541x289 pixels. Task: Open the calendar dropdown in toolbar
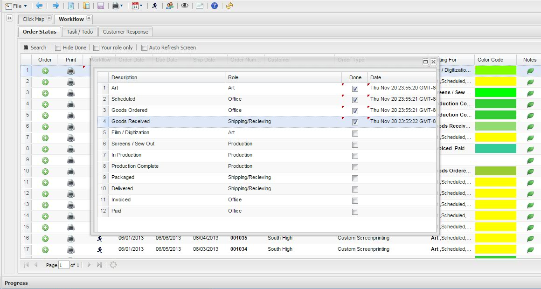tap(137, 6)
